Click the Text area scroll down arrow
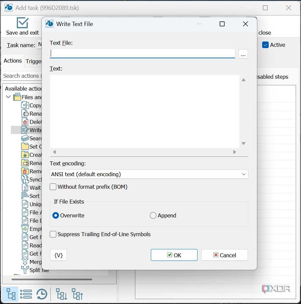Viewport: 301px width, 304px height. pos(243,143)
